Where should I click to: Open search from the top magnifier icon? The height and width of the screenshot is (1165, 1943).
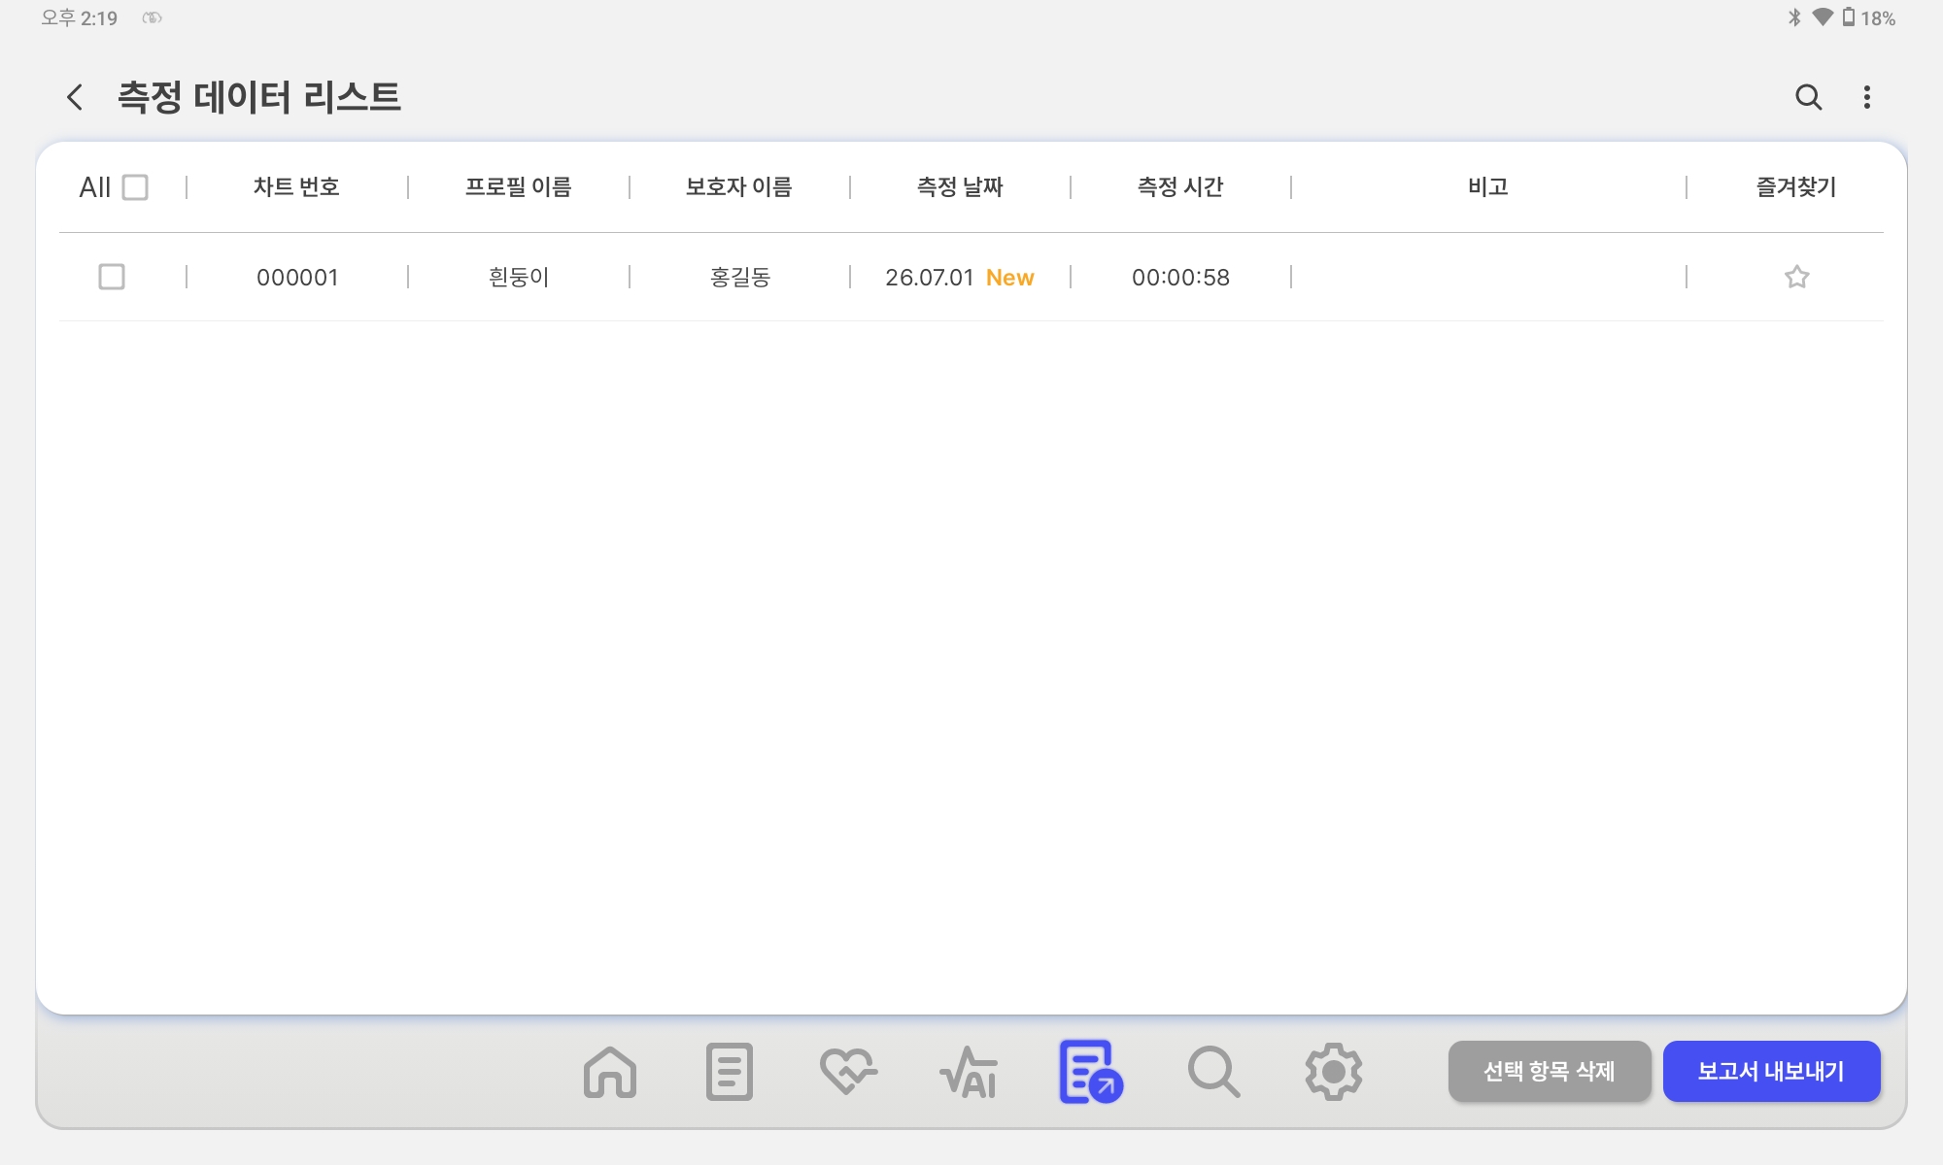pos(1808,97)
